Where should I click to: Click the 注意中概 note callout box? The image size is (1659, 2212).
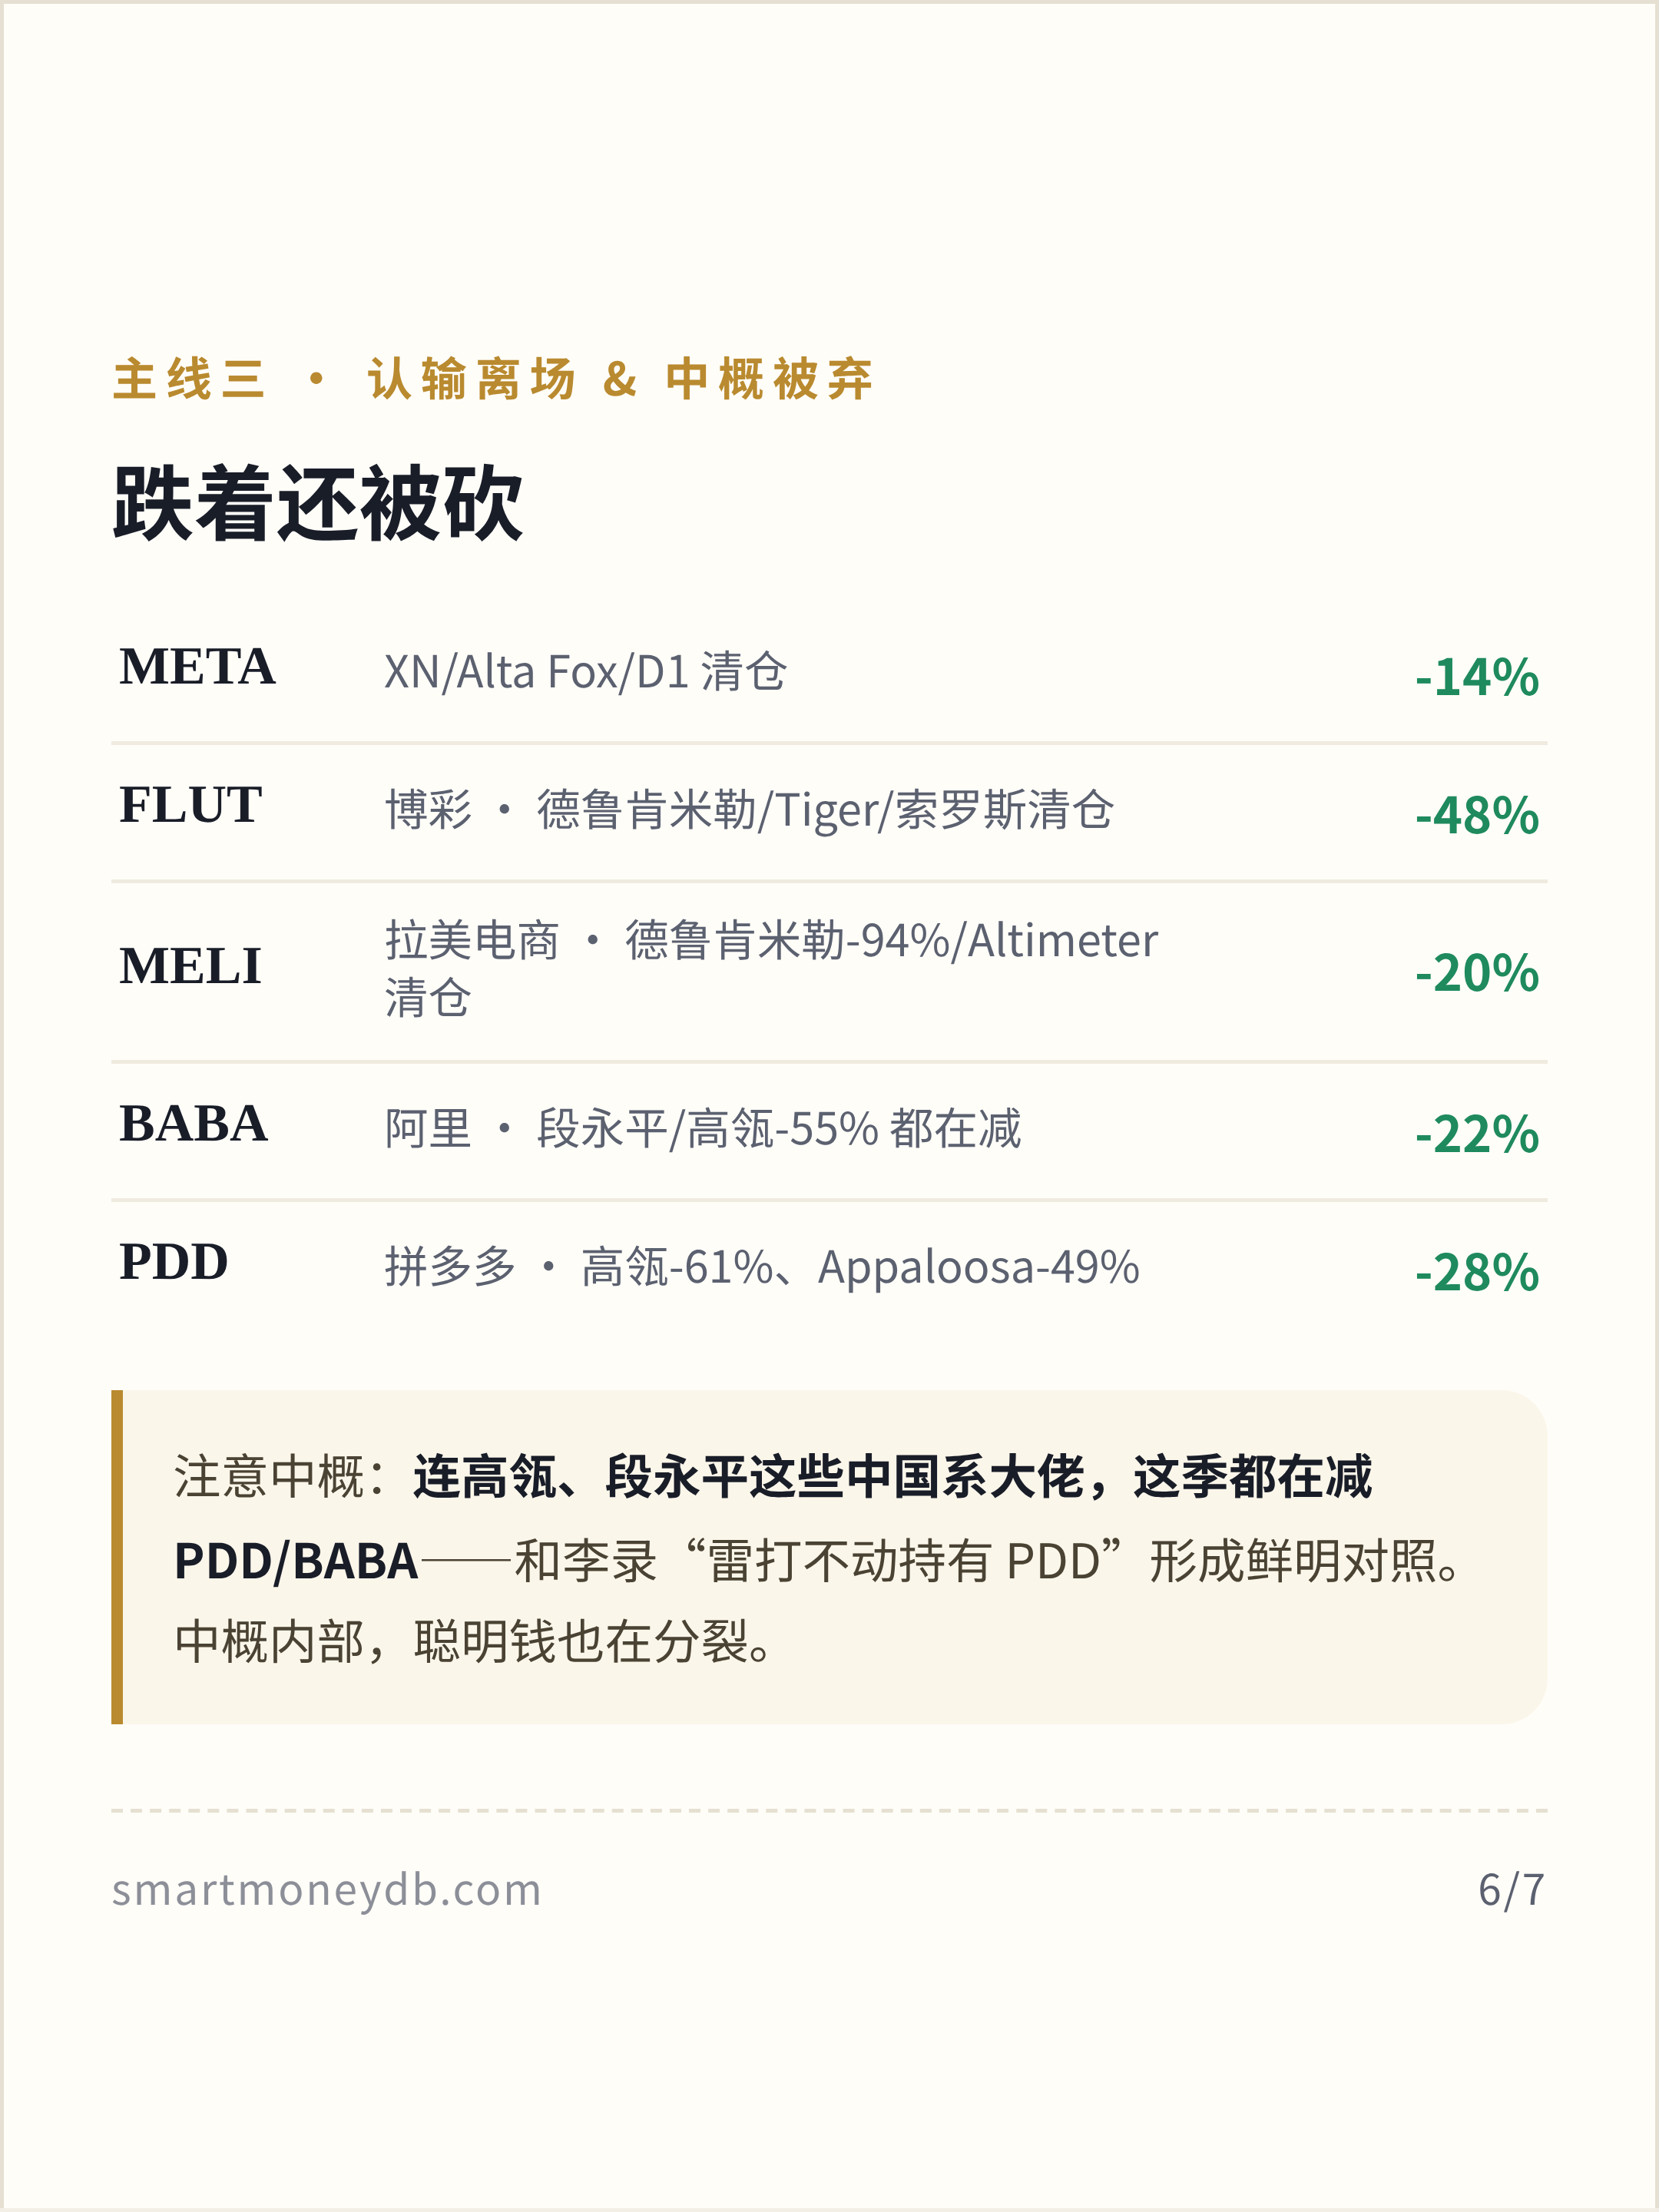(829, 1556)
